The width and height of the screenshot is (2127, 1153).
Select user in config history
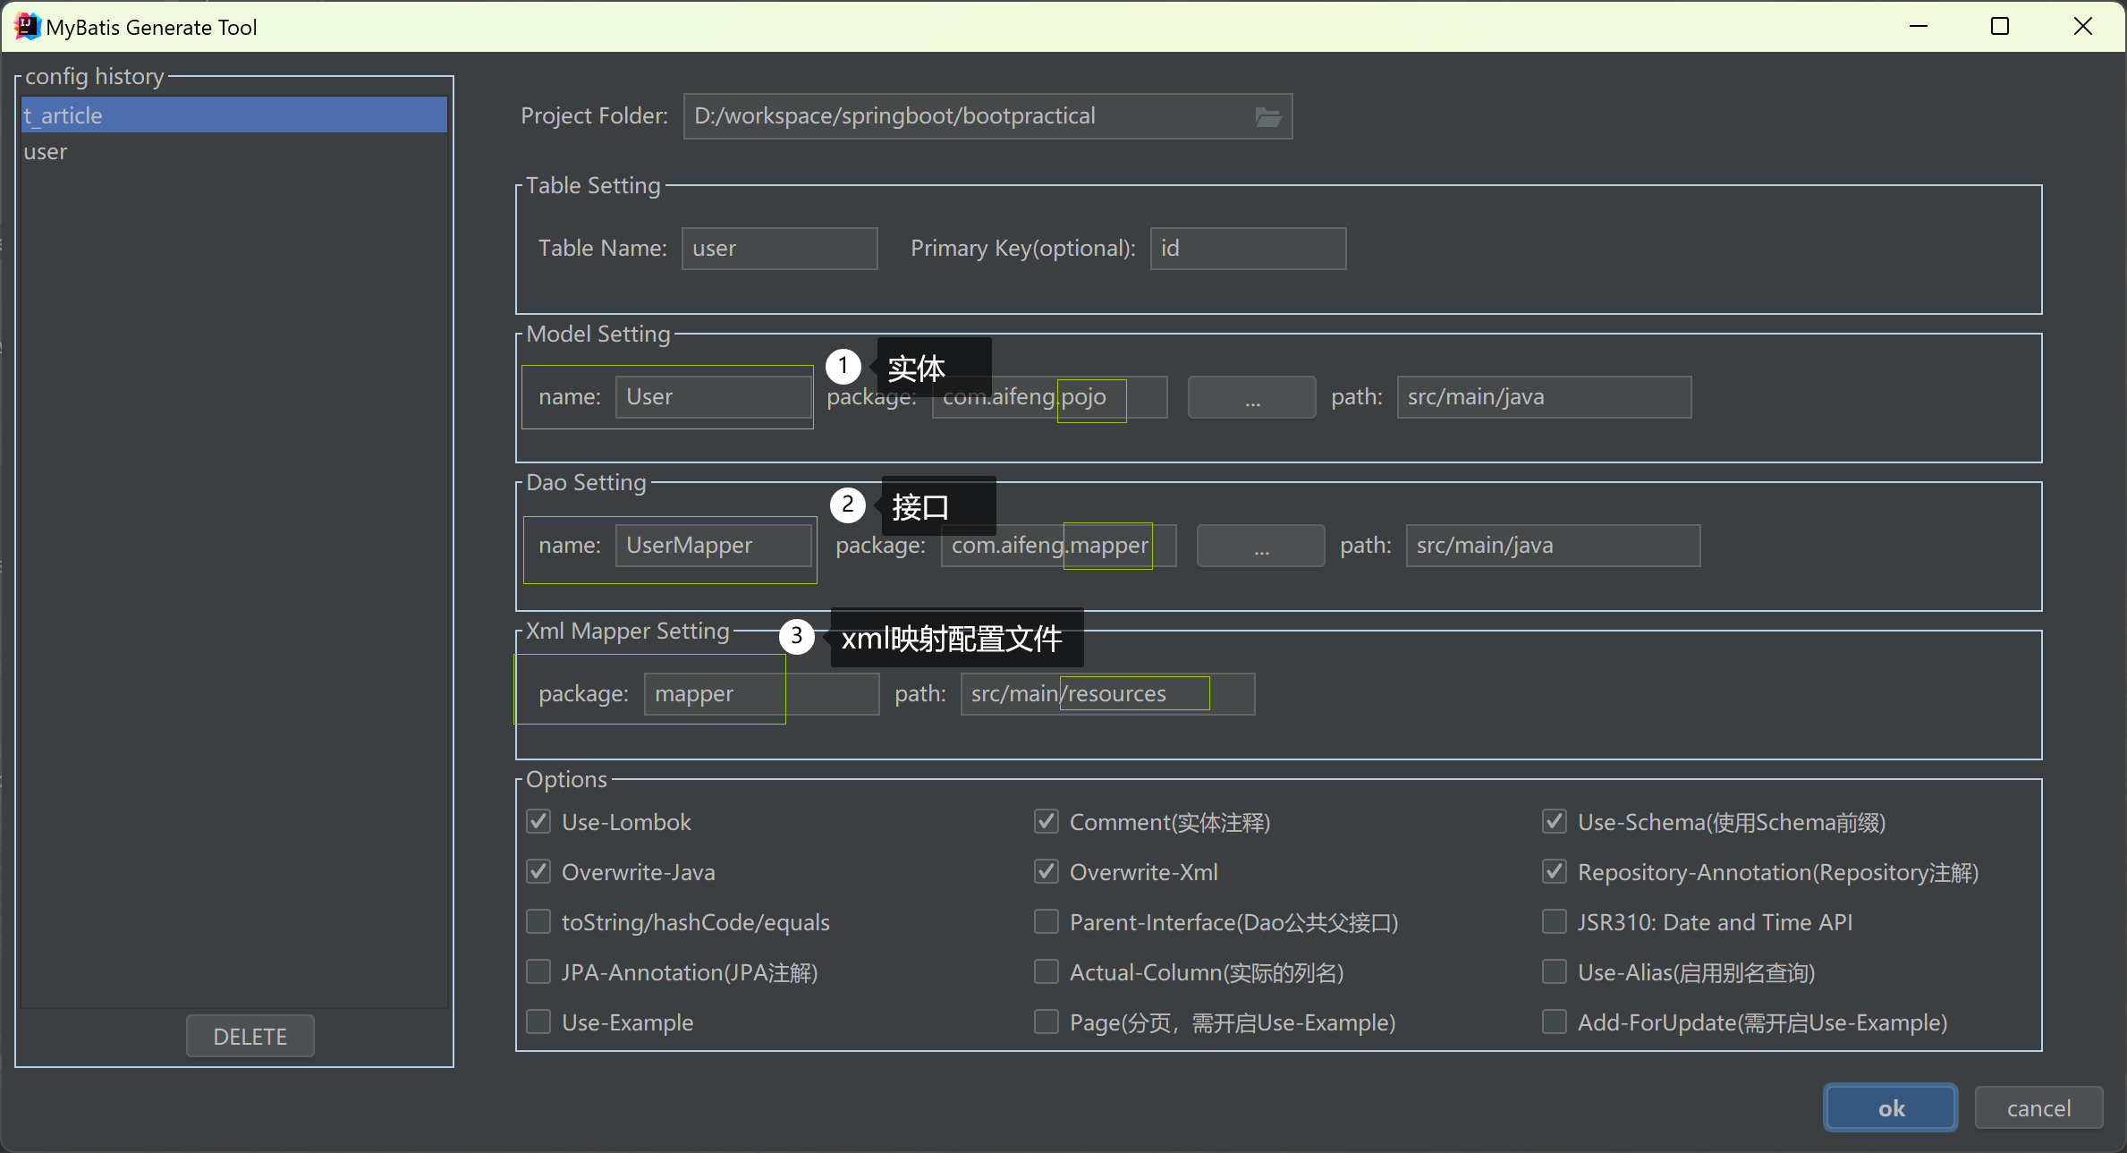pos(234,152)
